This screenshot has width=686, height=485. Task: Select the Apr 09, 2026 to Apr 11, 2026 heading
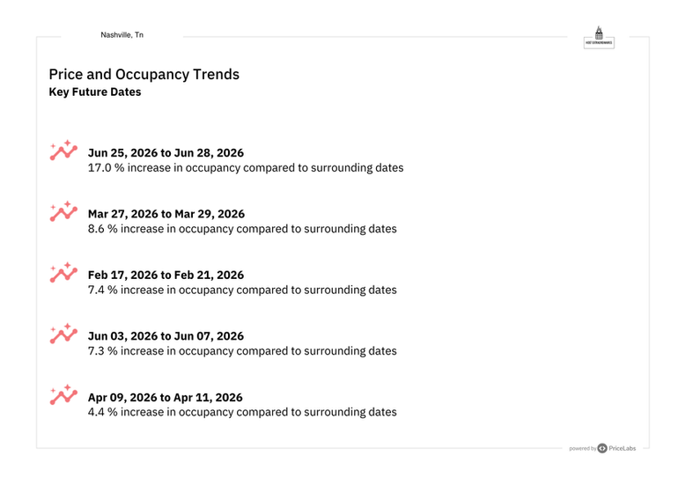pyautogui.click(x=166, y=398)
